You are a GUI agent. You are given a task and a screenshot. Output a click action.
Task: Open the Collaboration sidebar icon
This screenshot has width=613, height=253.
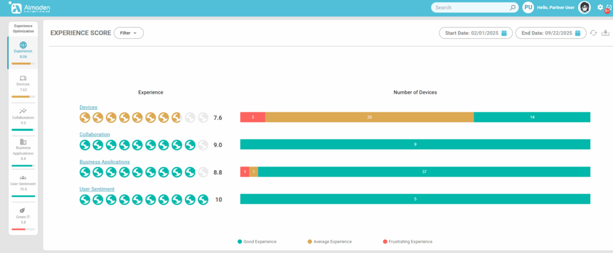(23, 111)
